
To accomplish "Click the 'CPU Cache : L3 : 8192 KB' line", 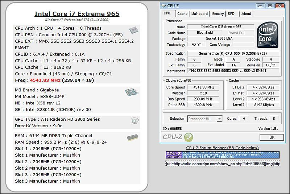I will point(43,67).
